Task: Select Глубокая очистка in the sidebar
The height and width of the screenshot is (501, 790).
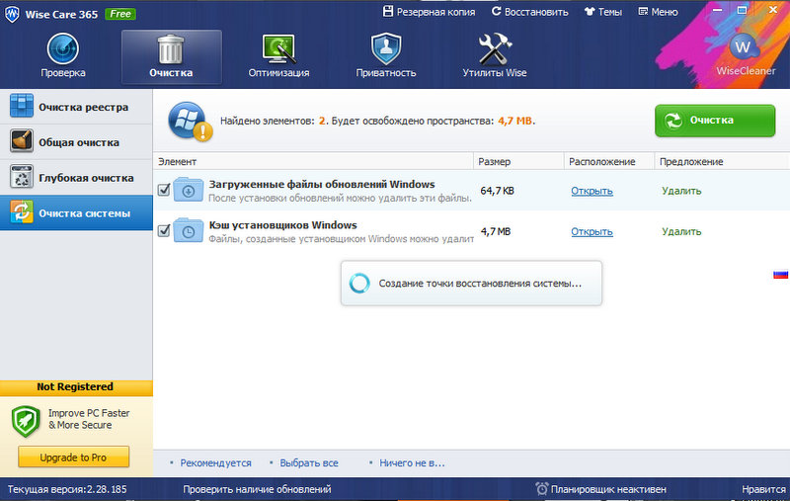Action: (x=76, y=178)
